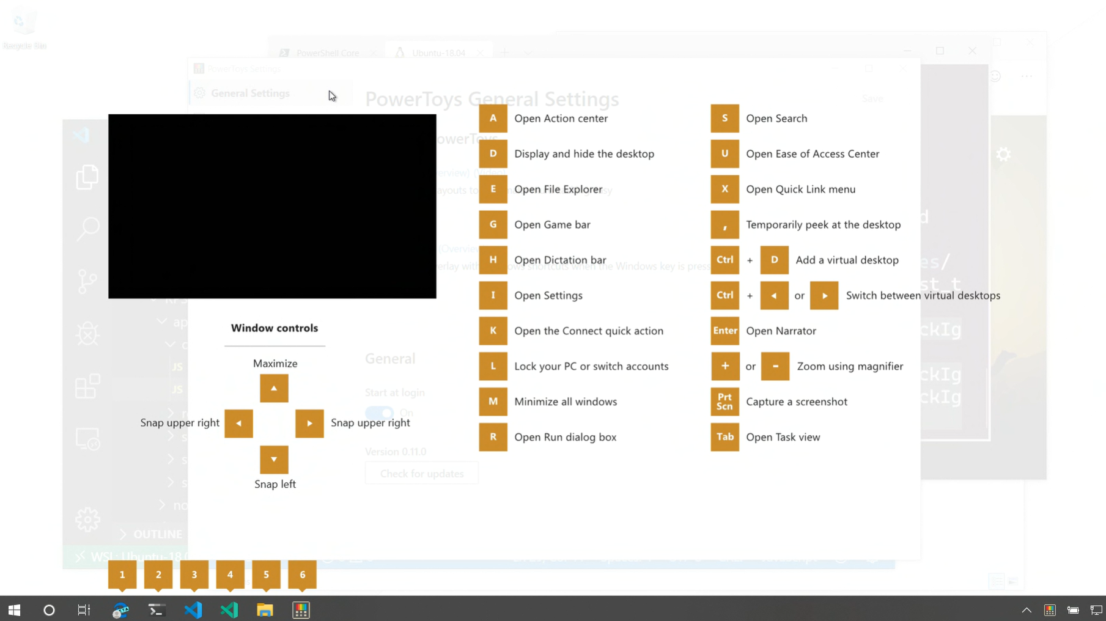
Task: Open the blue Visual Studio Code taskbar icon
Action: coord(193,609)
